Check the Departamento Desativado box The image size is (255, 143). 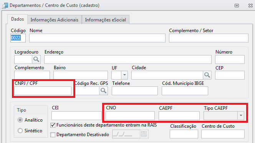(53, 135)
